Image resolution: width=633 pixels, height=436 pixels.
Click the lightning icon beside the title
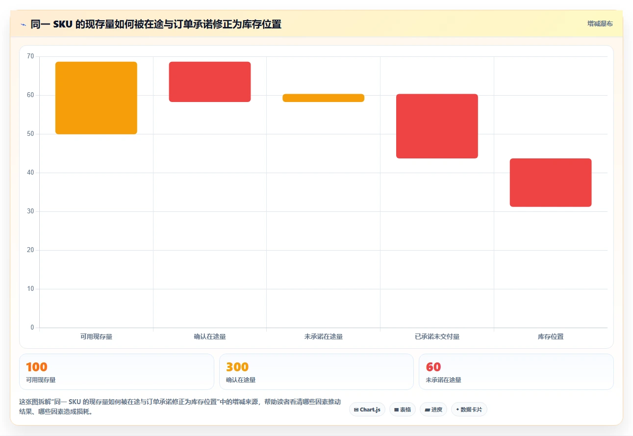tap(23, 24)
